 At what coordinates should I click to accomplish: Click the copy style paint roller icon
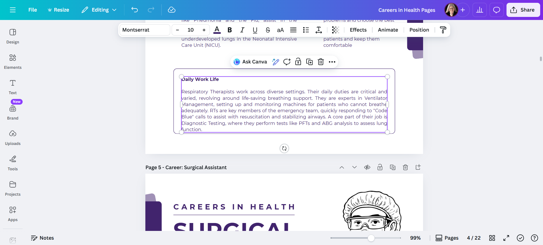point(443,30)
